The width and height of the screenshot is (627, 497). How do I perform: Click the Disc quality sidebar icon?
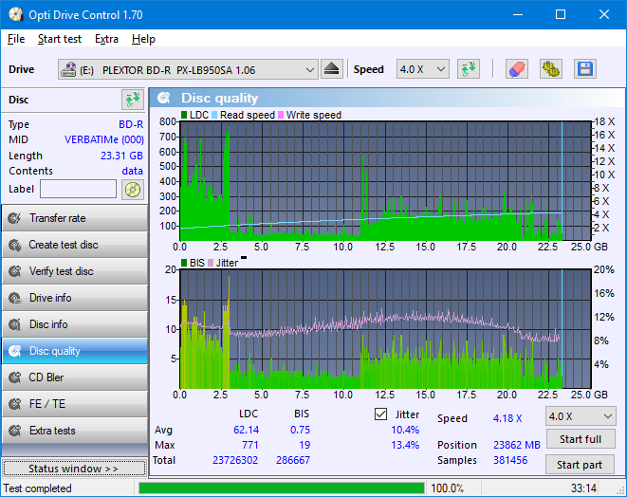coord(15,351)
